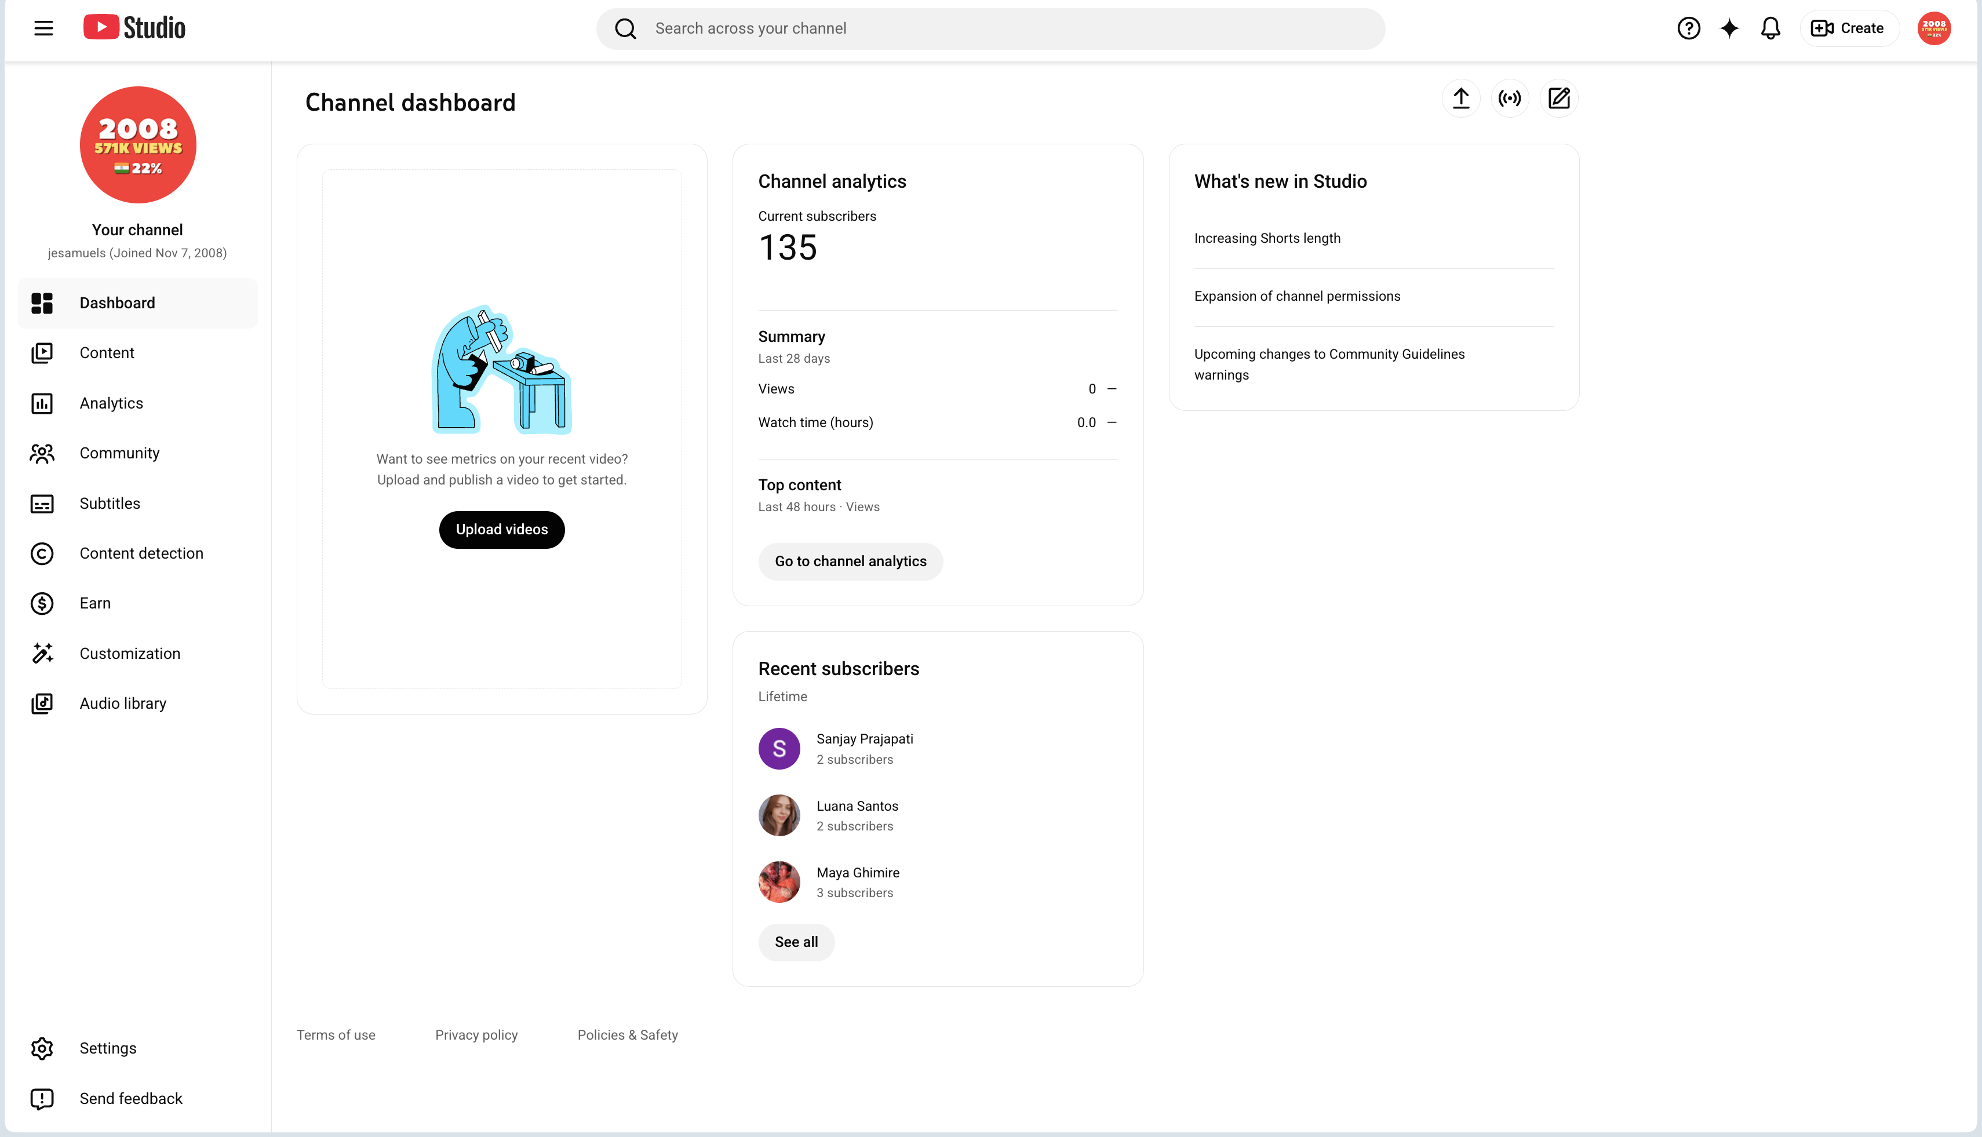Click the Send feedback icon

coord(42,1099)
